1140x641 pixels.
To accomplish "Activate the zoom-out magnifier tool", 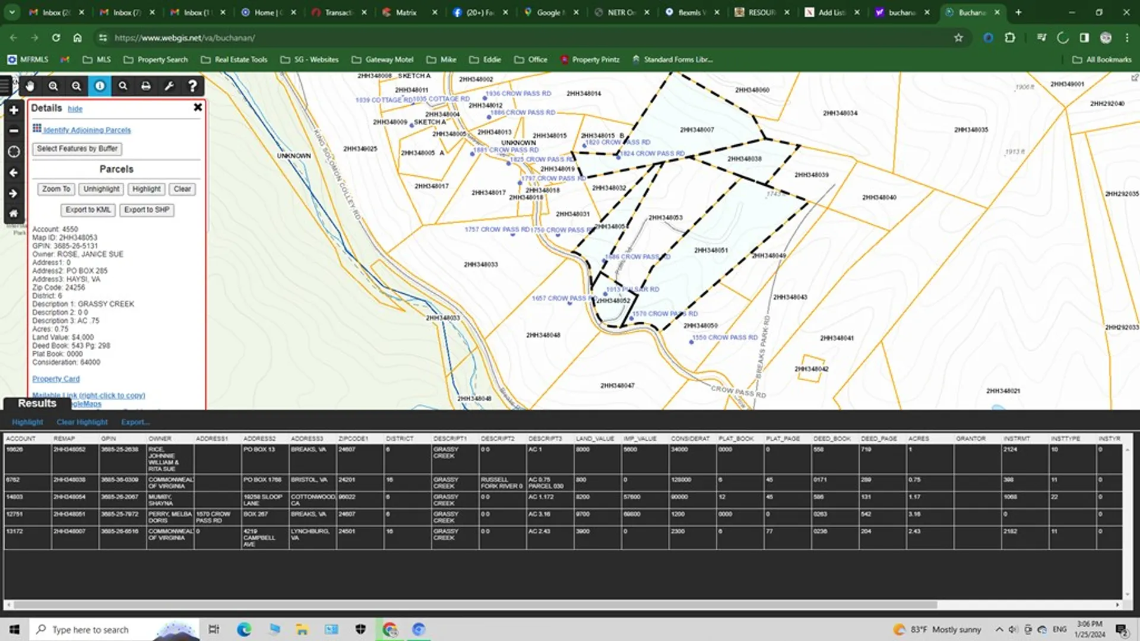I will pyautogui.click(x=77, y=86).
